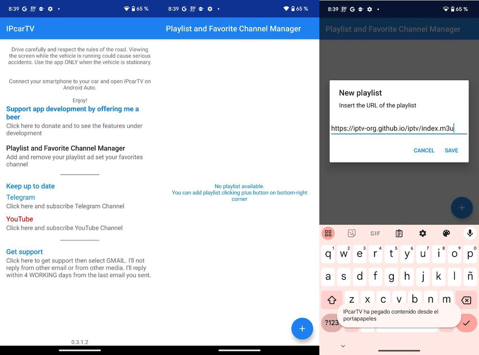The image size is (479, 355).
Task: Open the keyboard sticker emoji icon
Action: coord(352,233)
